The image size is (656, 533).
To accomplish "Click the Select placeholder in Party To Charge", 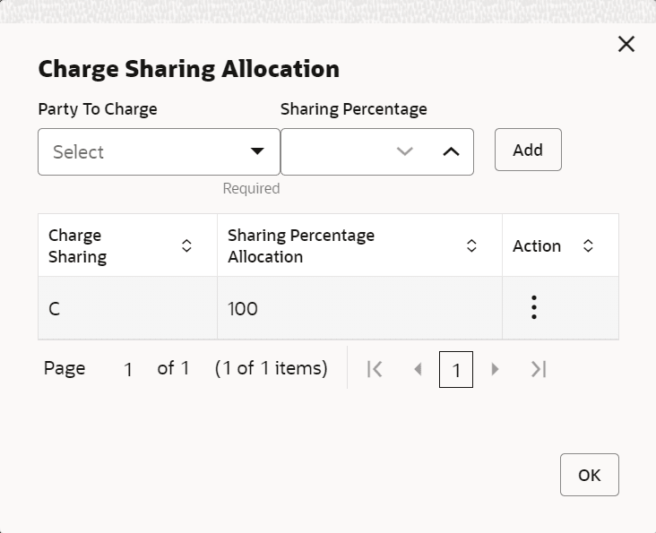I will click(x=79, y=152).
